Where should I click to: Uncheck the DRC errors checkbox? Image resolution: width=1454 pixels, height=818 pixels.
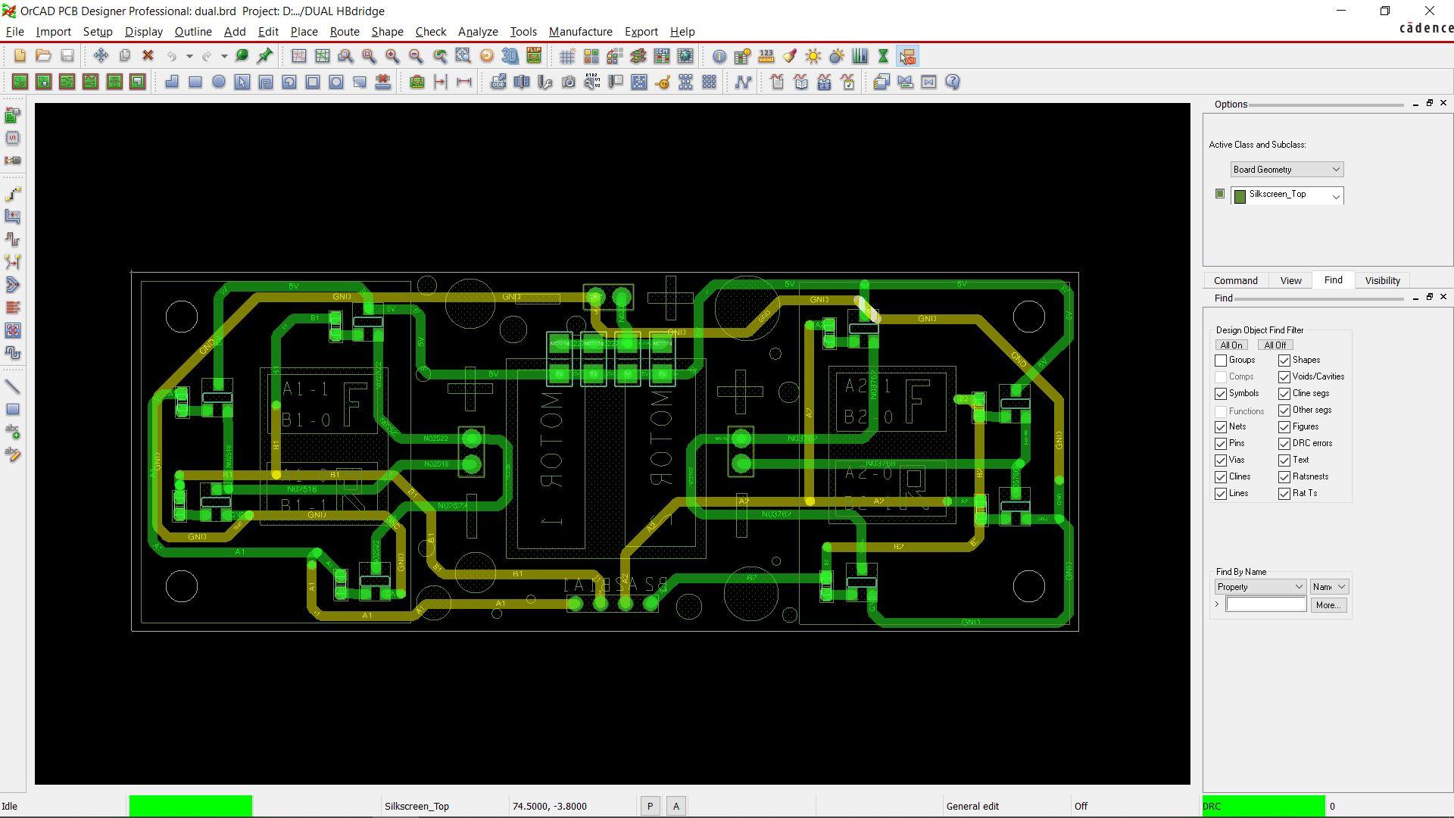click(1284, 444)
